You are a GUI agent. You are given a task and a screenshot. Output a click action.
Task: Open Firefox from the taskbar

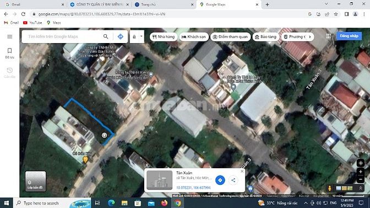164,203
